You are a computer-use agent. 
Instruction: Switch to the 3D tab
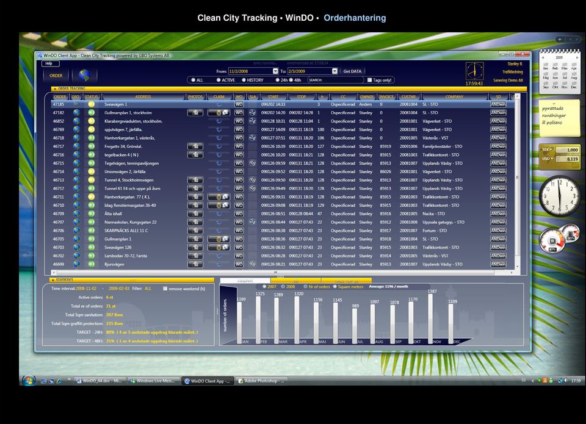[x=295, y=281]
